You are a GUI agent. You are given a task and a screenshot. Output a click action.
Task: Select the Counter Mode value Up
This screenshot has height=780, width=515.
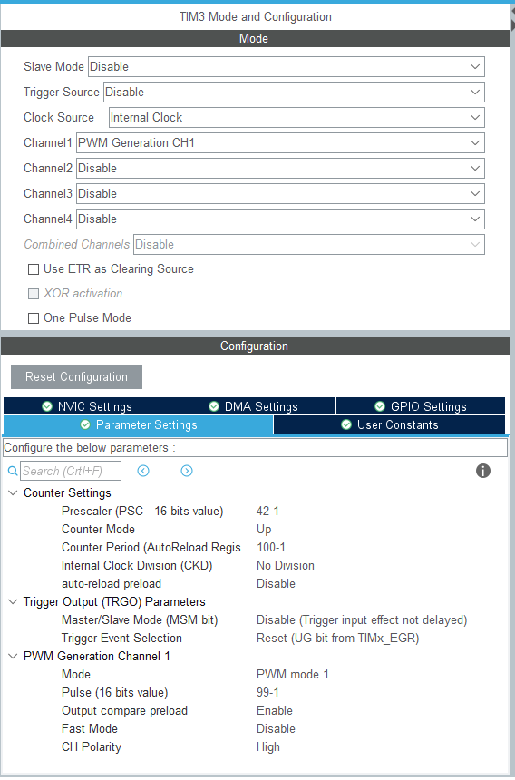[x=264, y=530]
